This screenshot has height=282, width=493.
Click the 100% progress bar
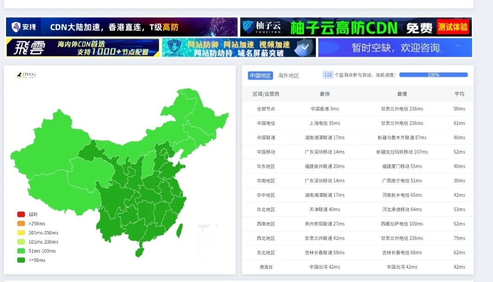coord(434,75)
